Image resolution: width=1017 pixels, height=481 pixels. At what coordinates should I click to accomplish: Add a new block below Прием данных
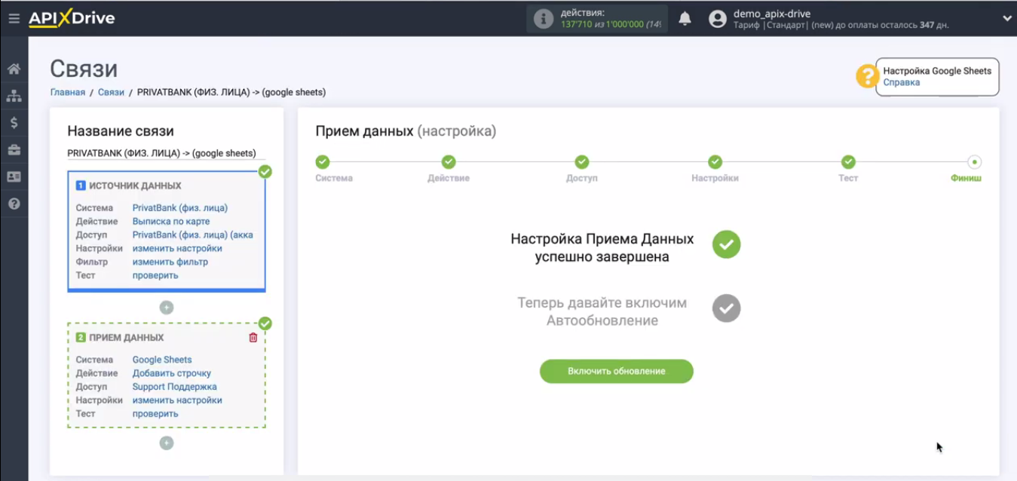(x=167, y=443)
